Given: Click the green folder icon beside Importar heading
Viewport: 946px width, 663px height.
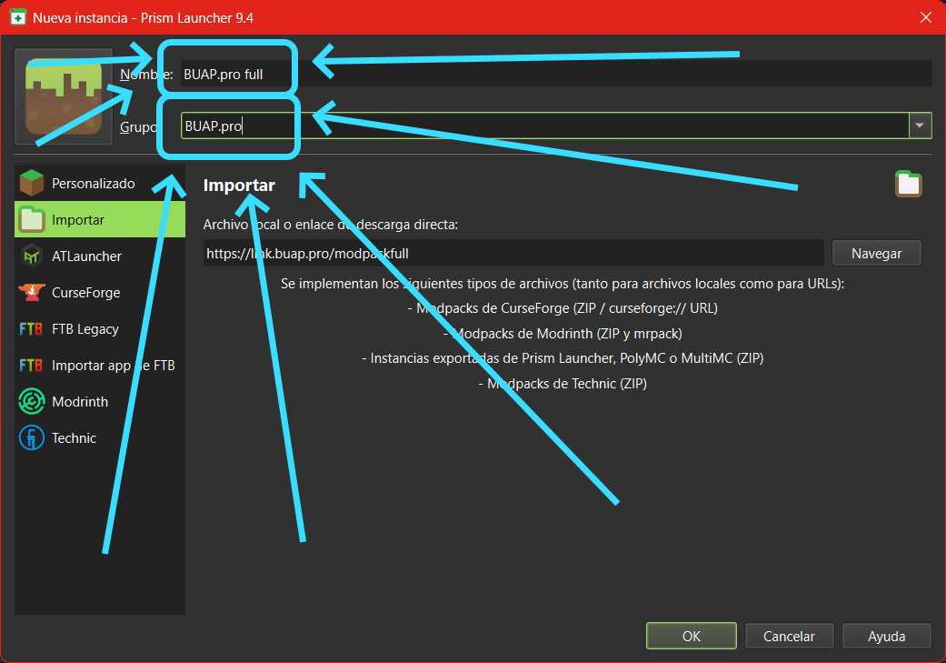Looking at the screenshot, I should (908, 185).
